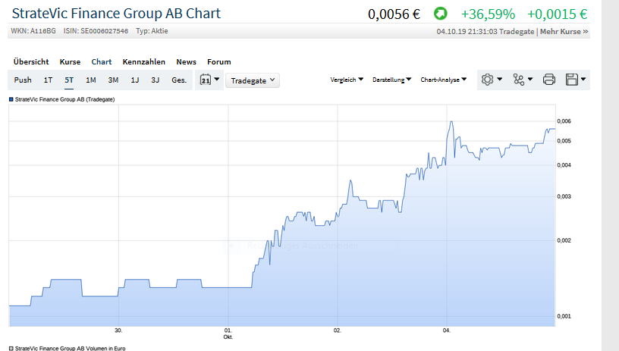This screenshot has height=351, width=619.
Task: Open the Kennzahlen tab
Action: (143, 62)
